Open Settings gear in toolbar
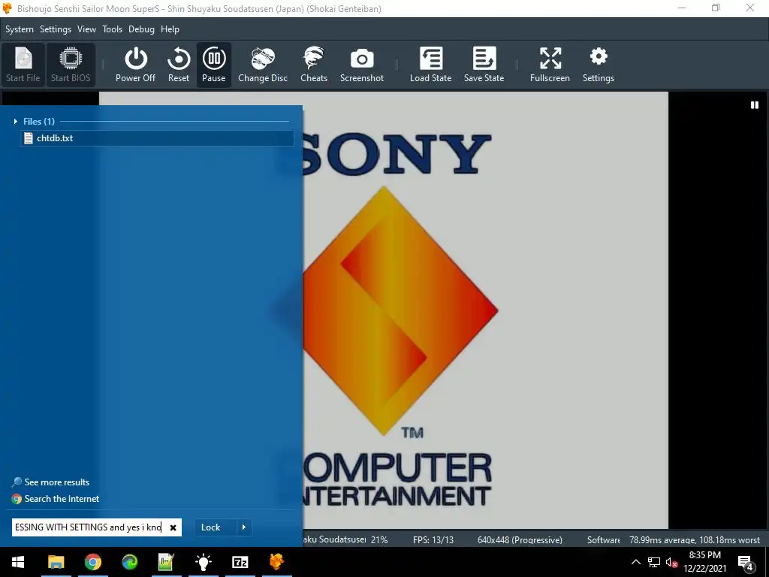Viewport: 769px width, 577px height. (599, 65)
